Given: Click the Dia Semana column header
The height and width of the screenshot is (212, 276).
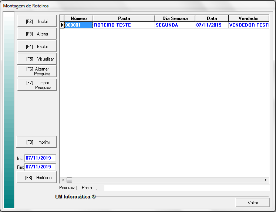Looking at the screenshot, I should 175,18.
